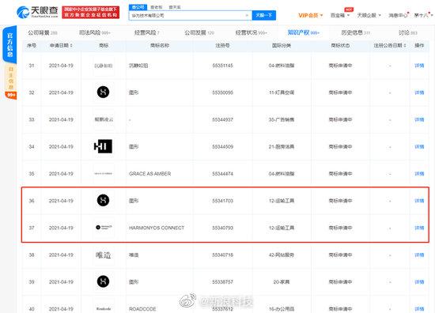Open 详情 for row 33 trademark
The width and height of the screenshot is (435, 313).
[419, 120]
